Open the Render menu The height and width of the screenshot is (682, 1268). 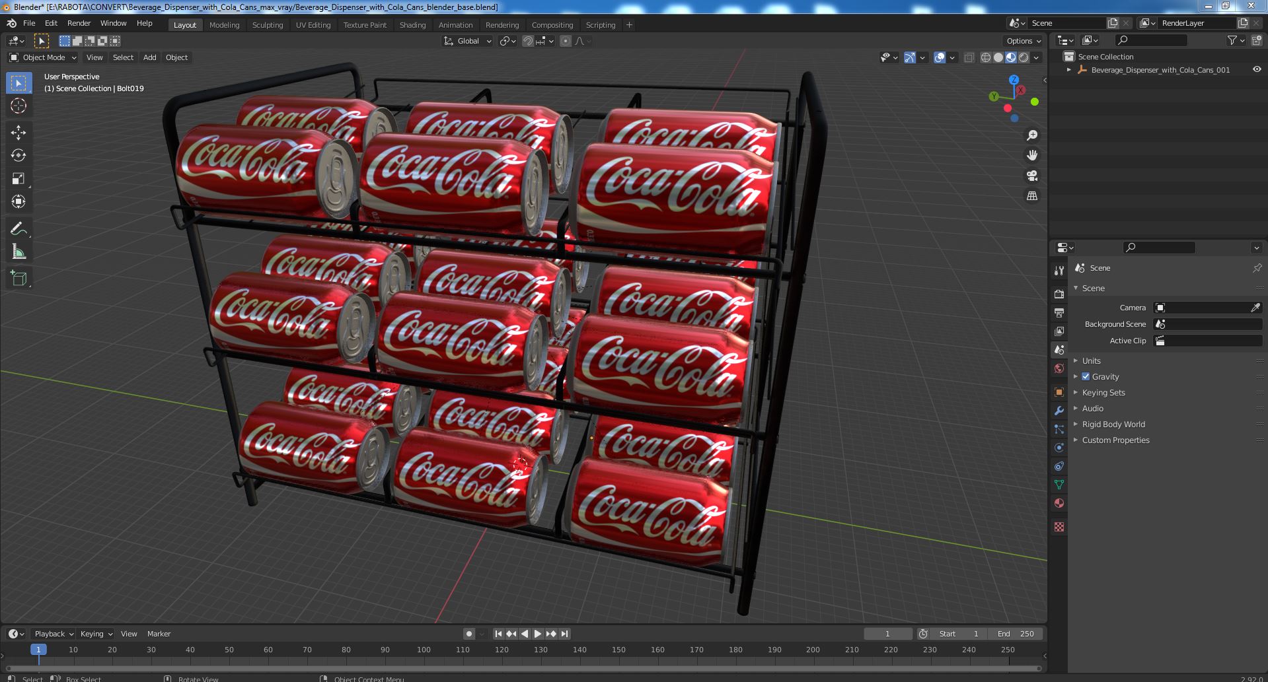coord(79,23)
